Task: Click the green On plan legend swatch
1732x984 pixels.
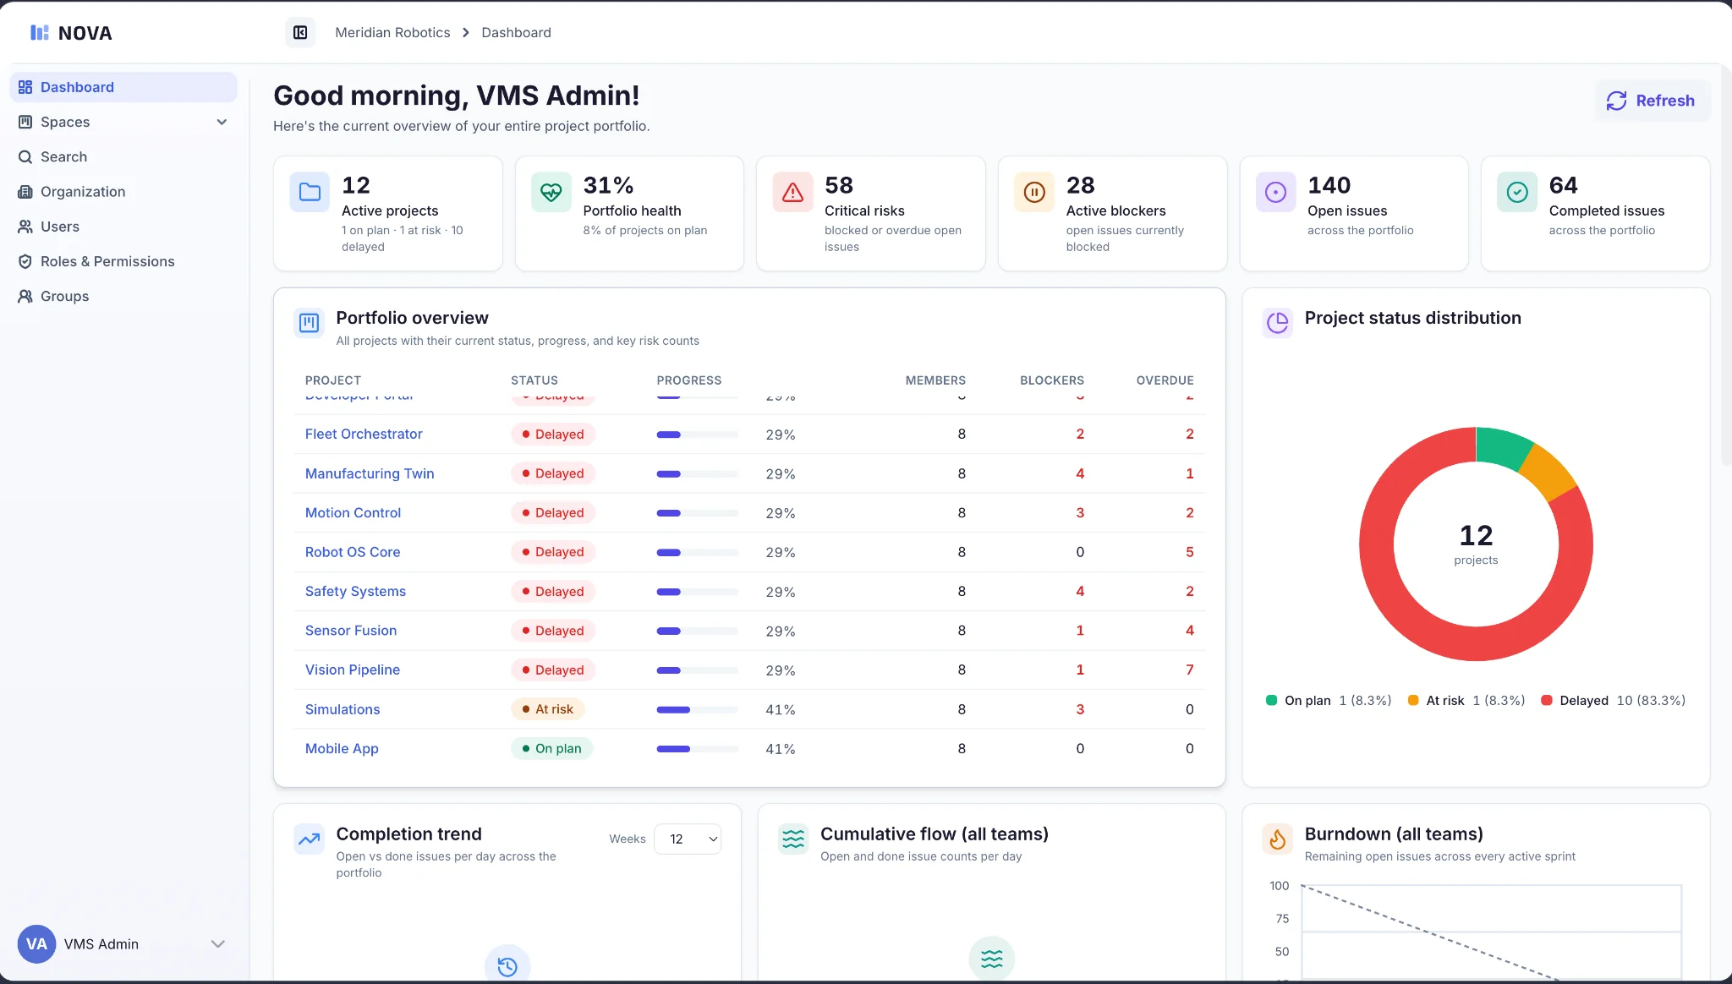Action: [1271, 700]
